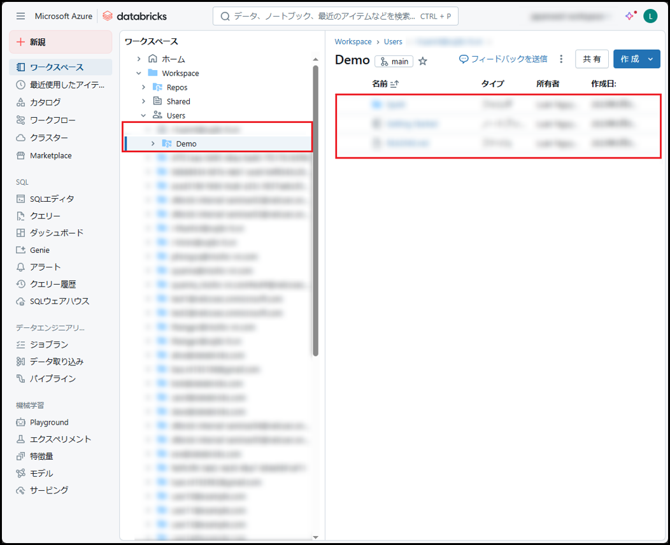This screenshot has height=545, width=670.
Task: Open 最近使用したアイテム in the sidebar
Action: 61,85
